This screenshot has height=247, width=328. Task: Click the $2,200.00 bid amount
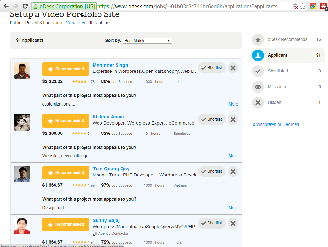[52, 133]
